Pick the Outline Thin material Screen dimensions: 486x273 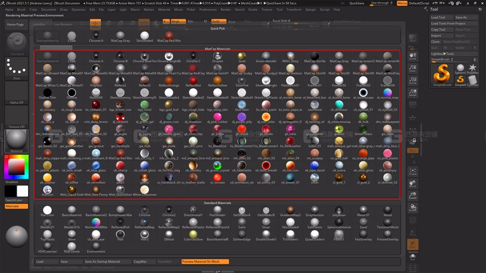(48, 93)
